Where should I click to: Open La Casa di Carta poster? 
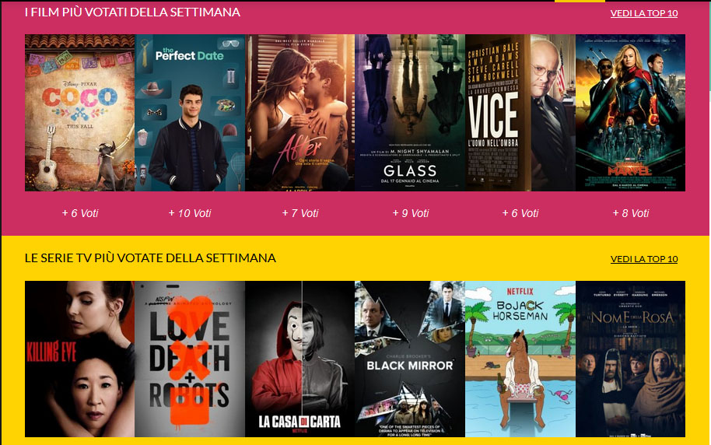300,359
